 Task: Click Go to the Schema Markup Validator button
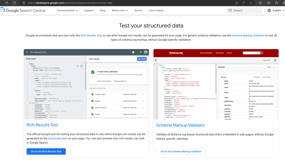coord(181,151)
